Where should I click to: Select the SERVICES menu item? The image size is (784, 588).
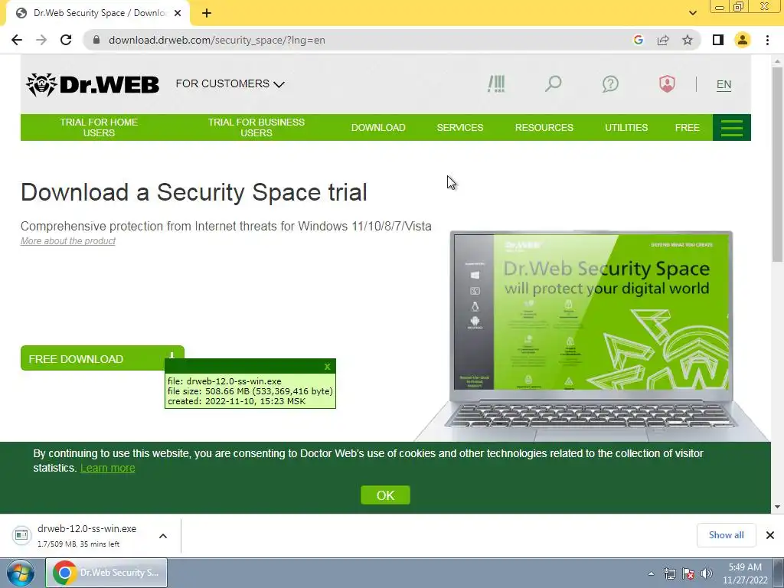[x=460, y=128]
